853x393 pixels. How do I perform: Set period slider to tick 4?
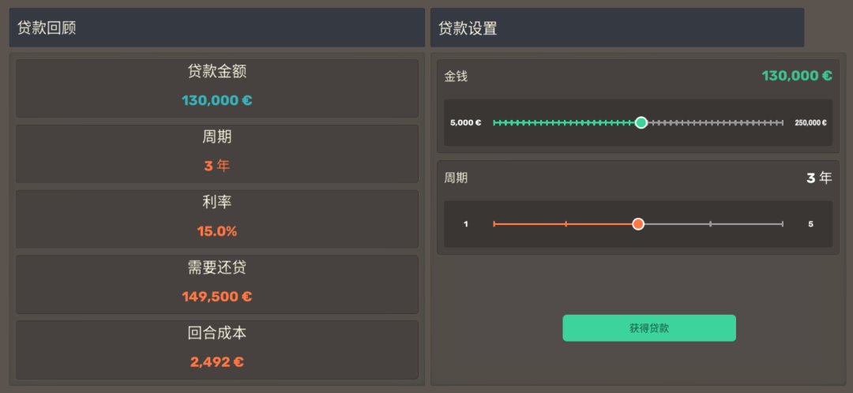[711, 224]
